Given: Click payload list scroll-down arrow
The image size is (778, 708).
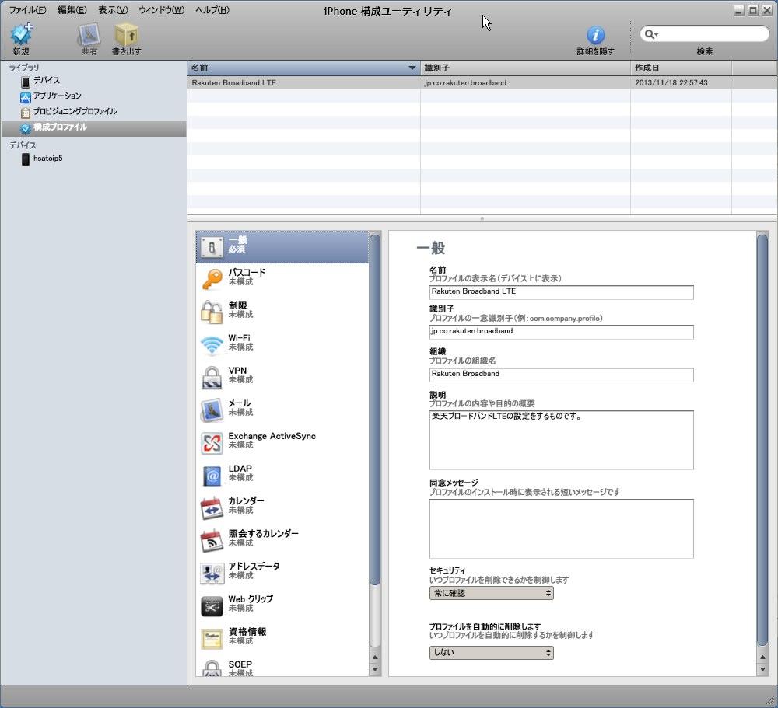Looking at the screenshot, I should click(375, 669).
